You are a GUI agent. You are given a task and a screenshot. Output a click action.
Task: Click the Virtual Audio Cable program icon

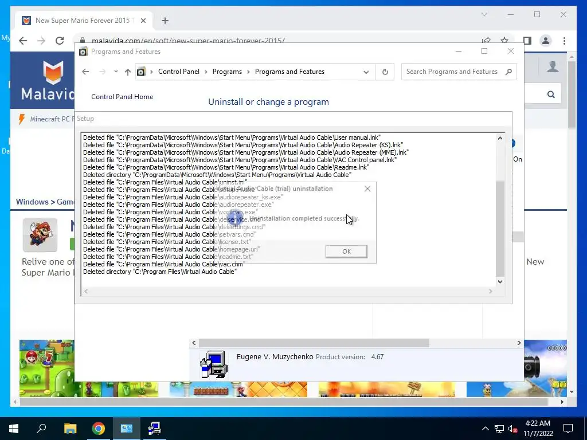(x=213, y=364)
